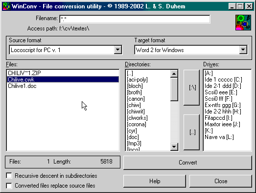
Task: Start conversion with the Convert button
Action: [187, 163]
